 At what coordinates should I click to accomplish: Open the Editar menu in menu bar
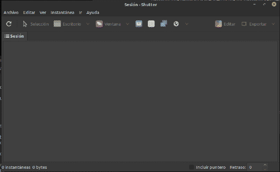pos(29,13)
